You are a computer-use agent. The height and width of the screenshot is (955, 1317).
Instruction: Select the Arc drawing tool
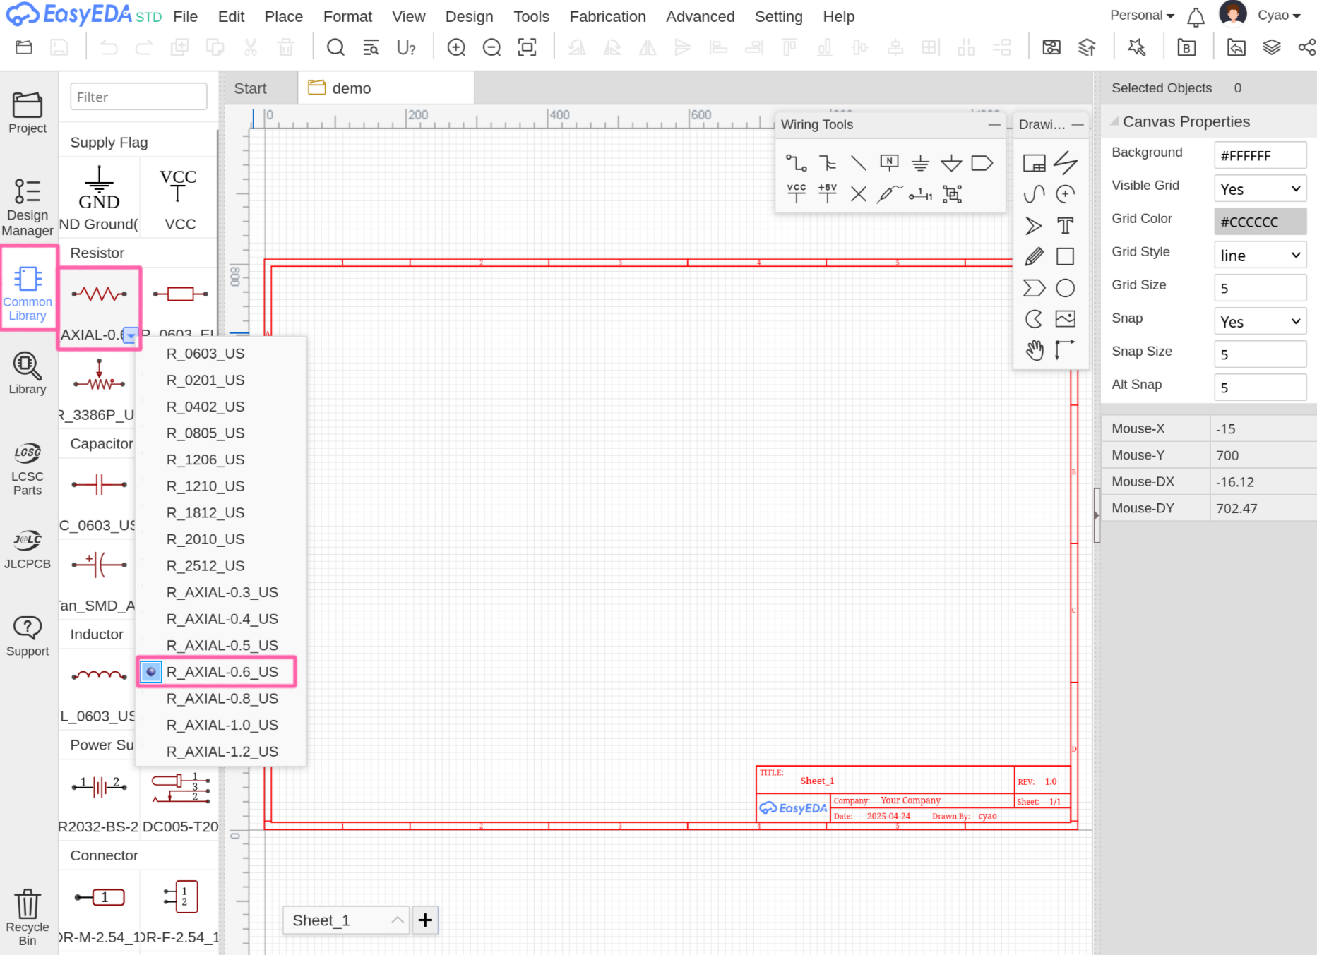1065,193
